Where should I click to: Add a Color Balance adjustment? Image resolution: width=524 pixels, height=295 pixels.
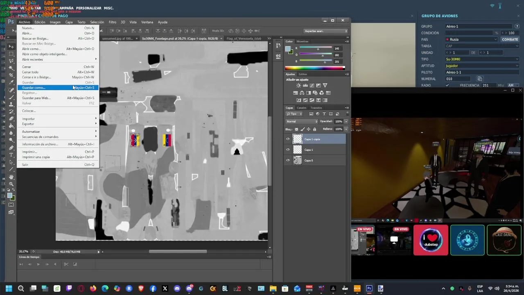pyautogui.click(x=302, y=93)
